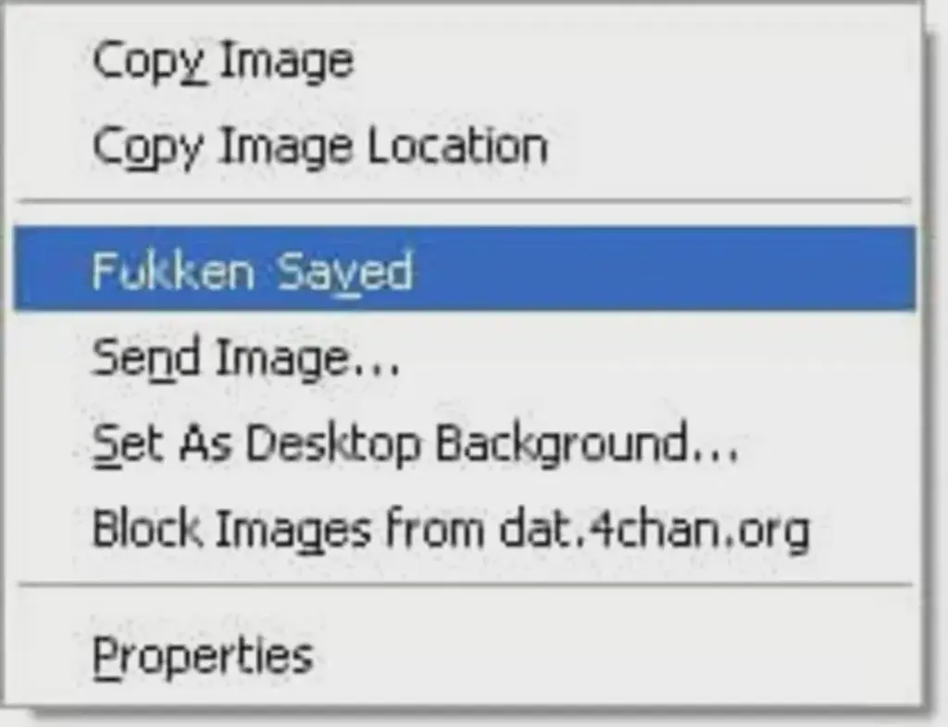Make this image the desktop wallpaper
This screenshot has width=948, height=727.
[x=465, y=444]
